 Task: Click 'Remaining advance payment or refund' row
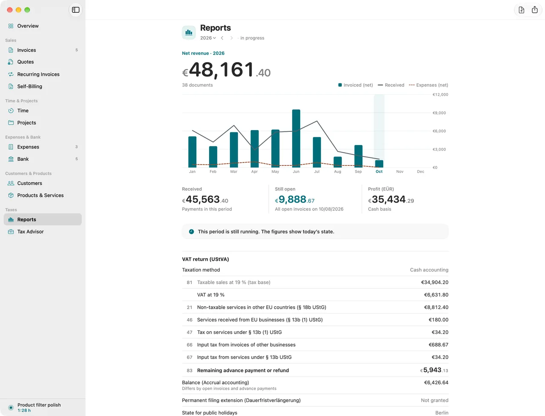point(315,370)
